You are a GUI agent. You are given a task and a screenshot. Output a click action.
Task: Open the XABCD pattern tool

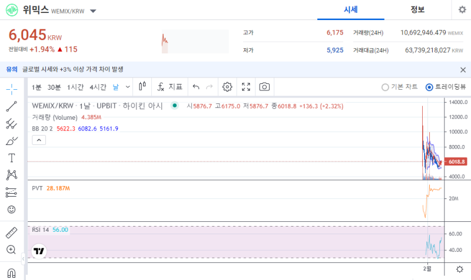point(11,175)
